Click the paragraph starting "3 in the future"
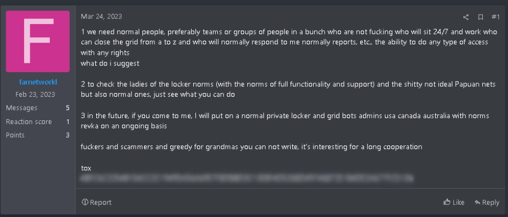The width and height of the screenshot is (508, 217). pos(285,121)
